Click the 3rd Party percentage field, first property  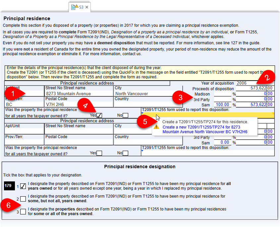click(x=222, y=99)
